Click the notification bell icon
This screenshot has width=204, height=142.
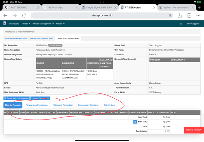pyautogui.click(x=181, y=24)
